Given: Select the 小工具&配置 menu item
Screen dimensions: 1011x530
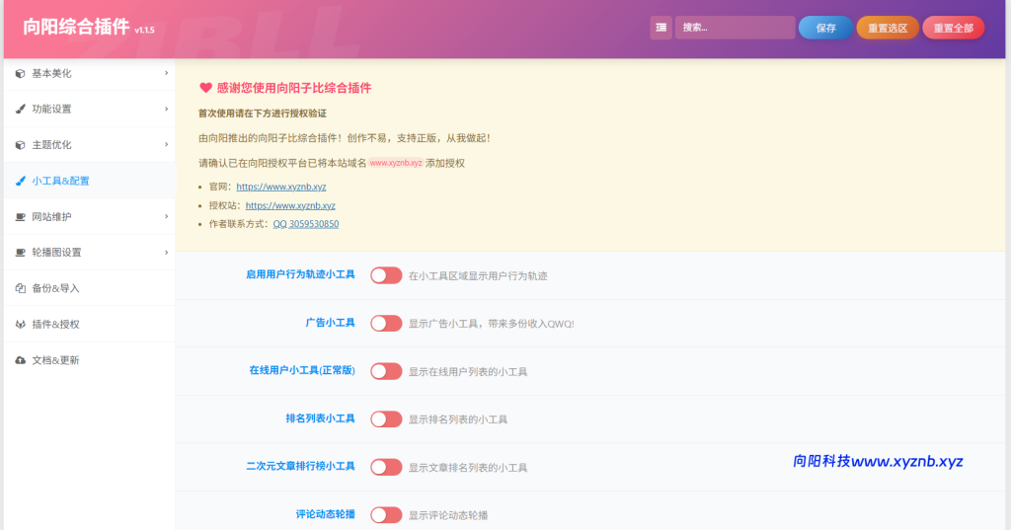Looking at the screenshot, I should 90,182.
